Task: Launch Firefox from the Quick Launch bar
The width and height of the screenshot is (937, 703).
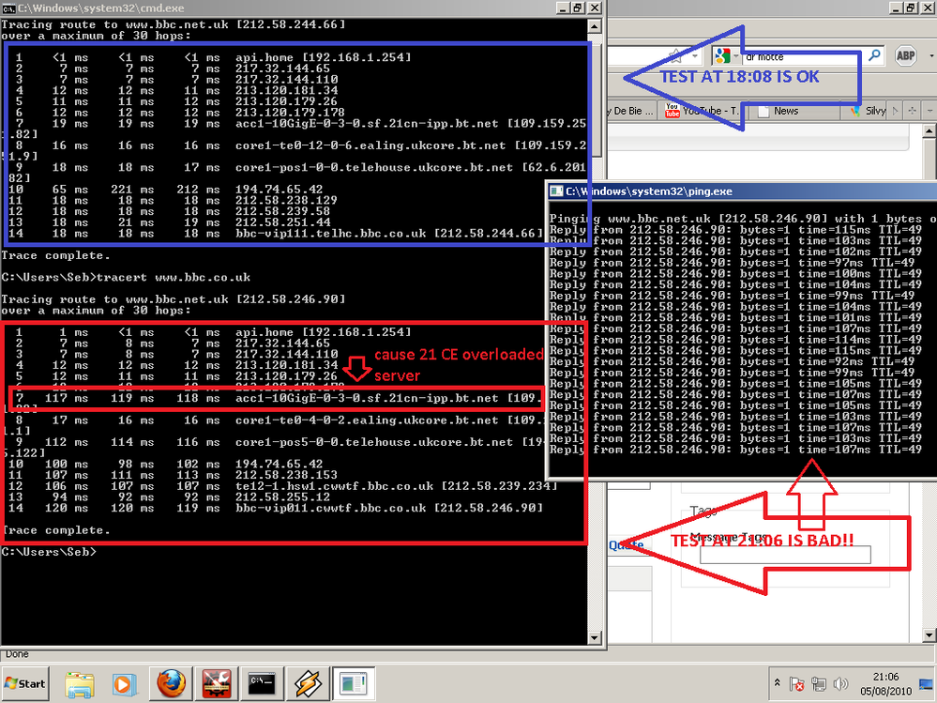Action: coord(172,683)
